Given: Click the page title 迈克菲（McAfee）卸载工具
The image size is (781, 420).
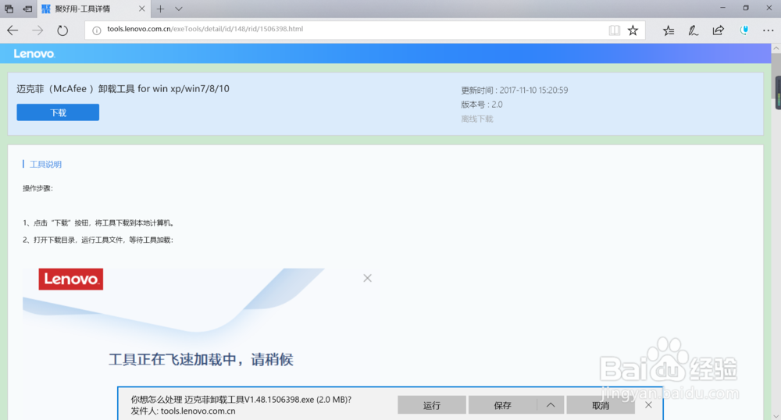Looking at the screenshot, I should (x=123, y=88).
